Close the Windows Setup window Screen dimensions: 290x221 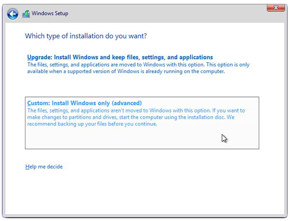pos(276,8)
